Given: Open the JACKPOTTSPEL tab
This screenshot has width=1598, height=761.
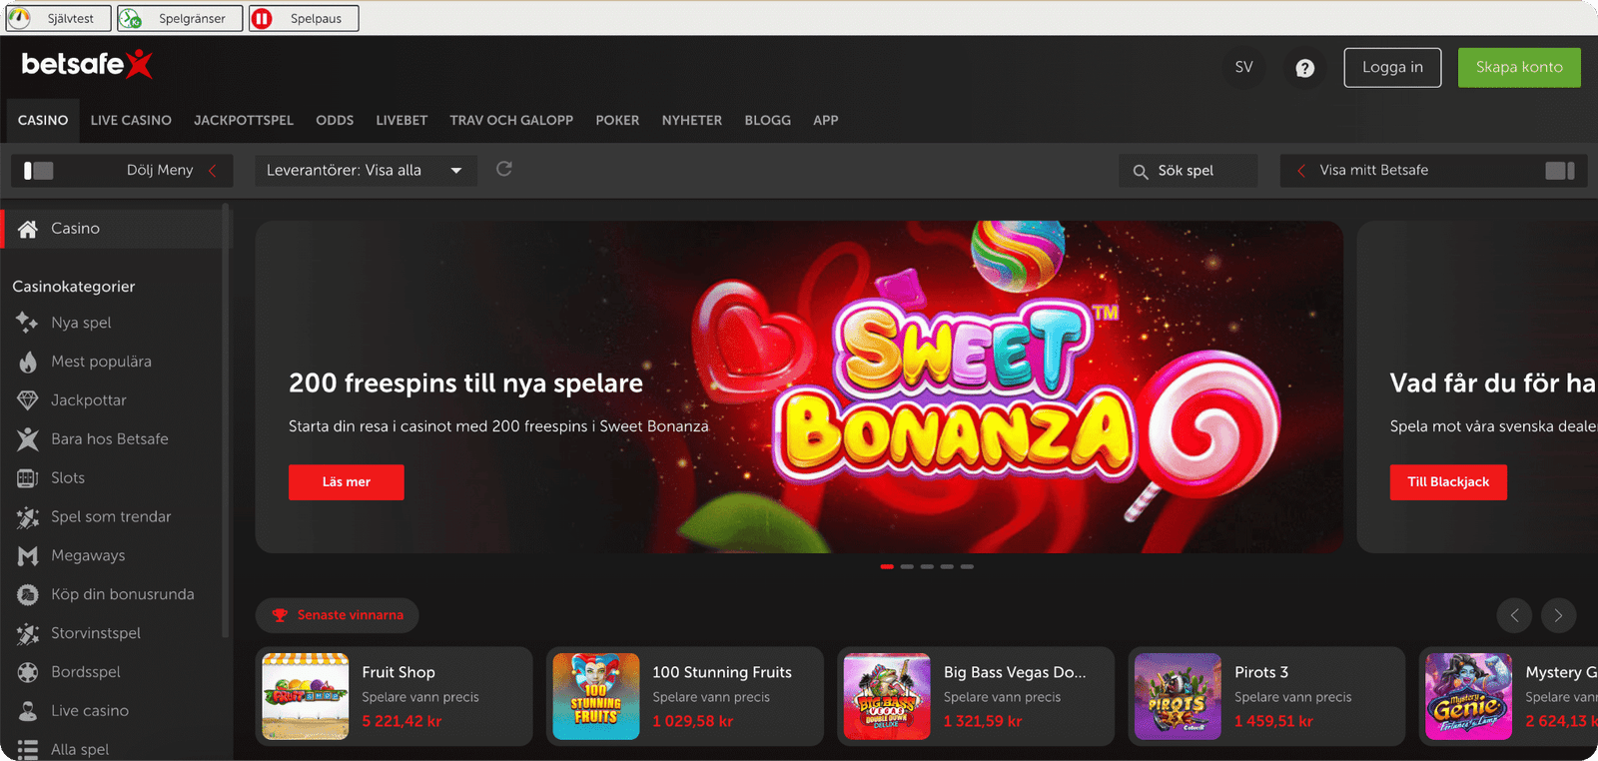Looking at the screenshot, I should (x=244, y=120).
